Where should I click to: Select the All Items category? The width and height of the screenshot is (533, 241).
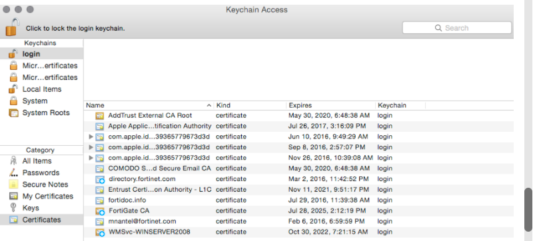click(41, 161)
